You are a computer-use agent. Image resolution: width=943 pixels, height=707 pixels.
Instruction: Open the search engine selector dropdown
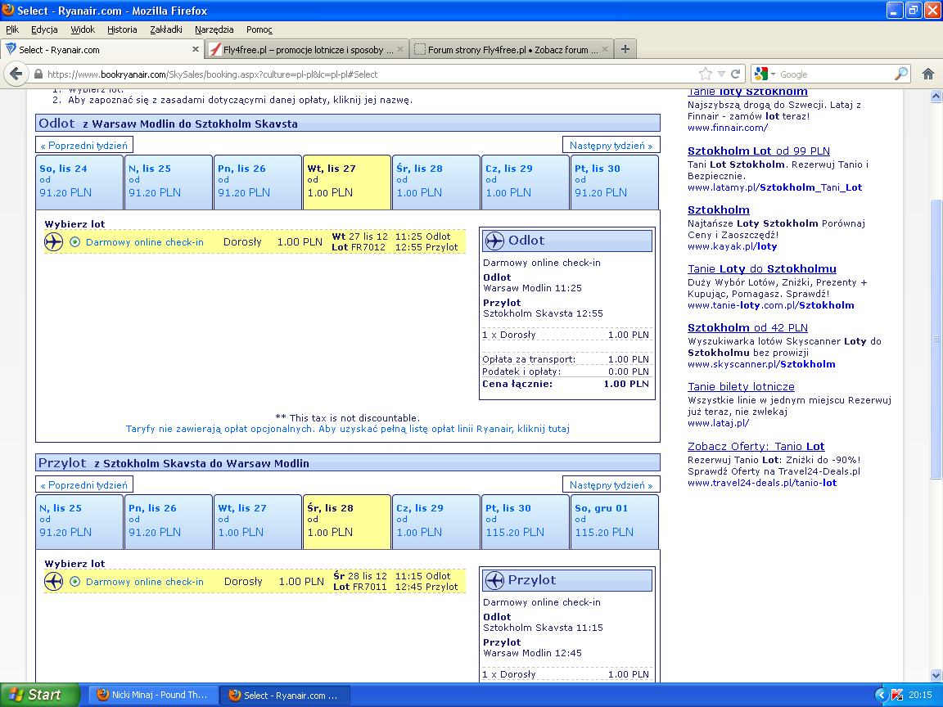click(x=773, y=74)
